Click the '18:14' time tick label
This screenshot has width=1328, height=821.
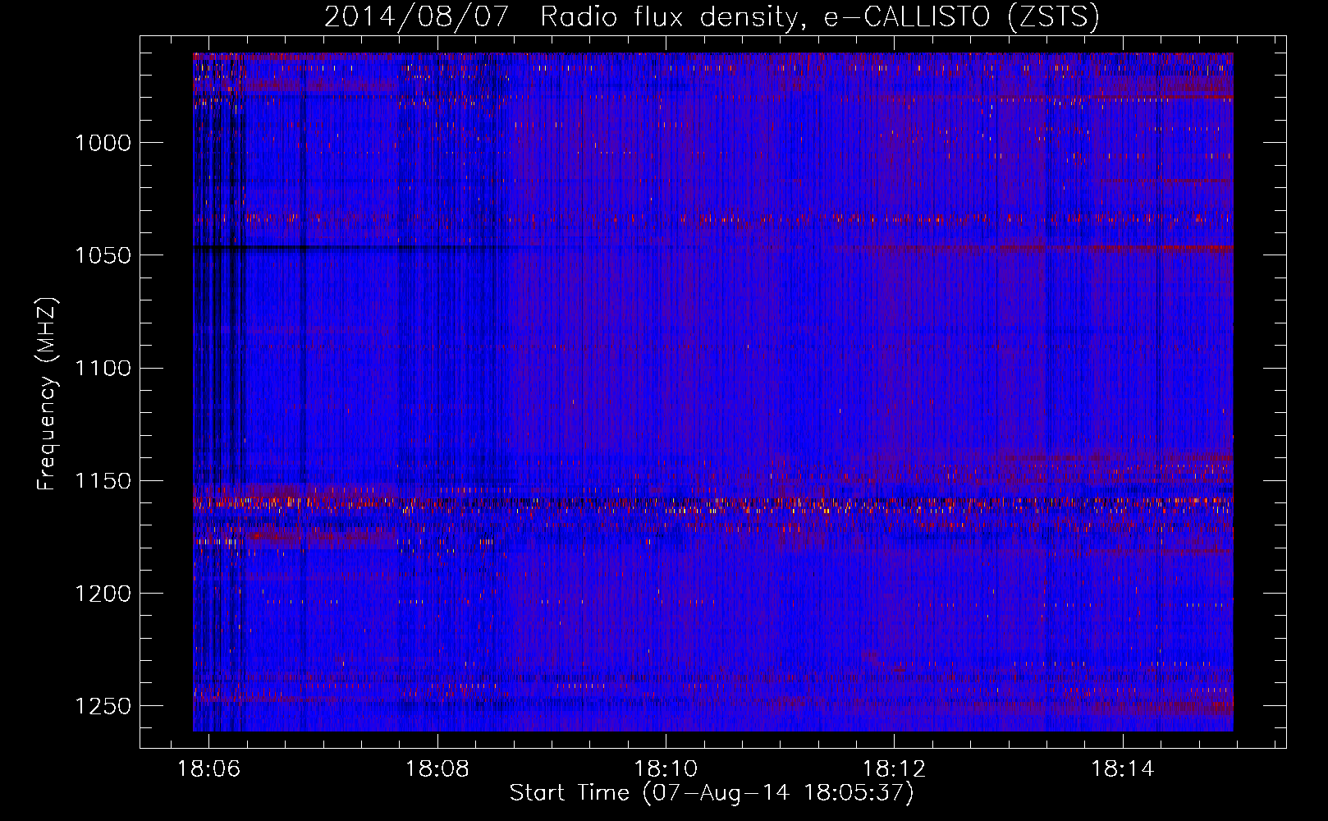[x=1122, y=768]
